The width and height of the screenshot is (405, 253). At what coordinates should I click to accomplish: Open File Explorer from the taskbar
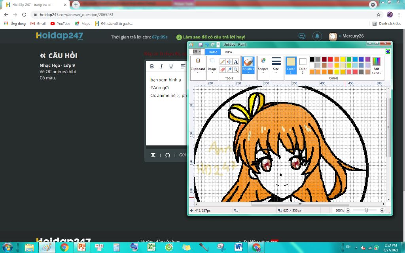tap(29, 247)
